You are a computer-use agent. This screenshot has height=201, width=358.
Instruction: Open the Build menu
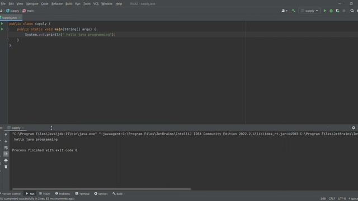[69, 4]
